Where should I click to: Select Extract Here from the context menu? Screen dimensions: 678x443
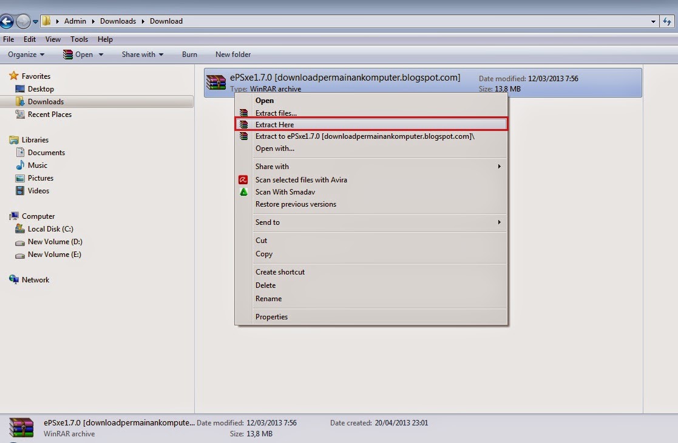(x=275, y=125)
